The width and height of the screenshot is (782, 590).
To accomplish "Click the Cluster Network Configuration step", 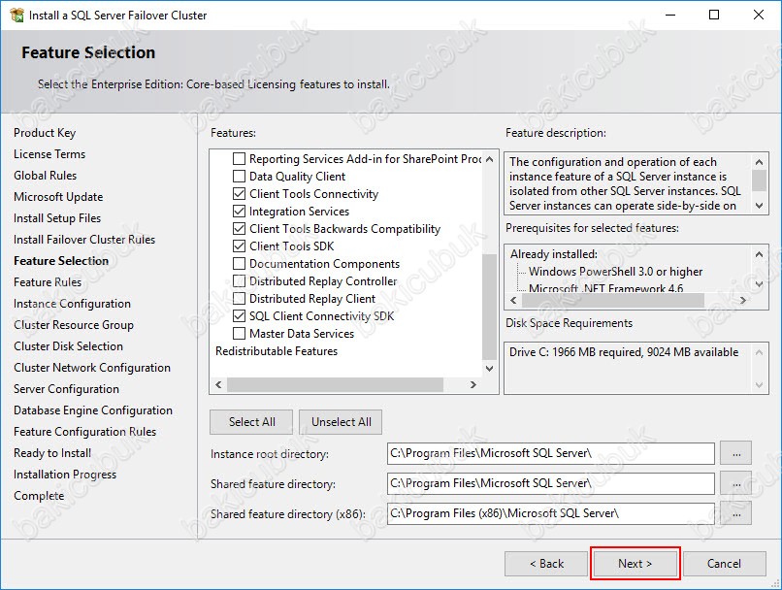I will tap(92, 368).
